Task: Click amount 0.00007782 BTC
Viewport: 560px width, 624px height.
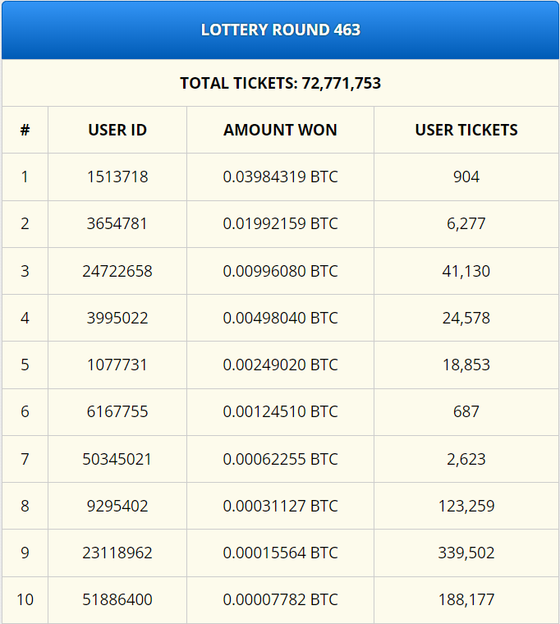Action: click(x=280, y=599)
